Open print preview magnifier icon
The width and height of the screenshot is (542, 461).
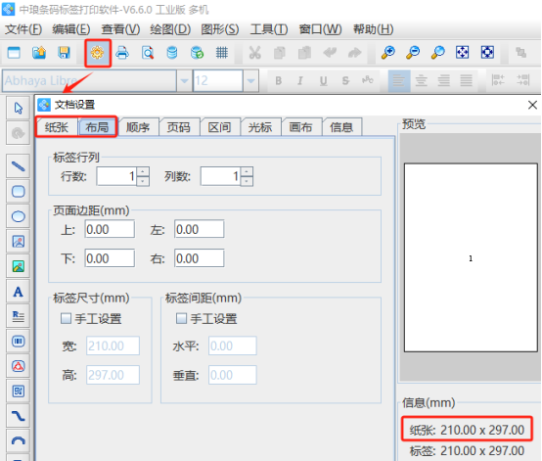click(148, 53)
